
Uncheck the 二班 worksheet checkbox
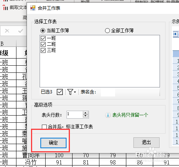click(43, 44)
